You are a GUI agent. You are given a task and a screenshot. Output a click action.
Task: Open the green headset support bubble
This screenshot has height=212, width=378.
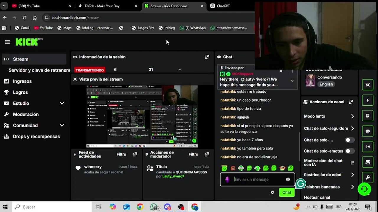tap(364, 189)
